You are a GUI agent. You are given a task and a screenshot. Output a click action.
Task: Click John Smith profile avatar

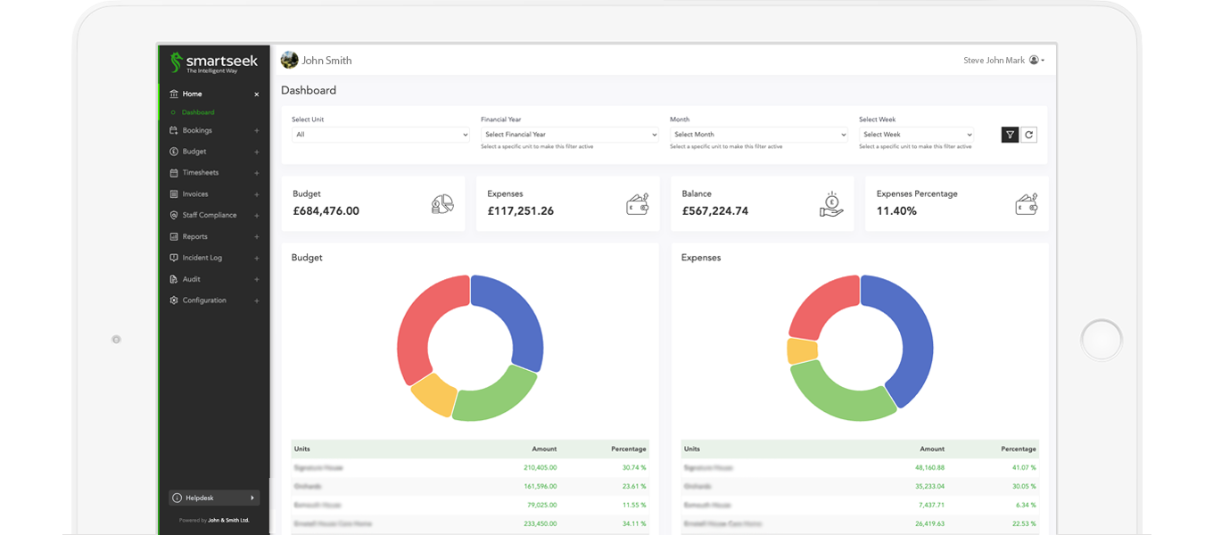pyautogui.click(x=290, y=60)
